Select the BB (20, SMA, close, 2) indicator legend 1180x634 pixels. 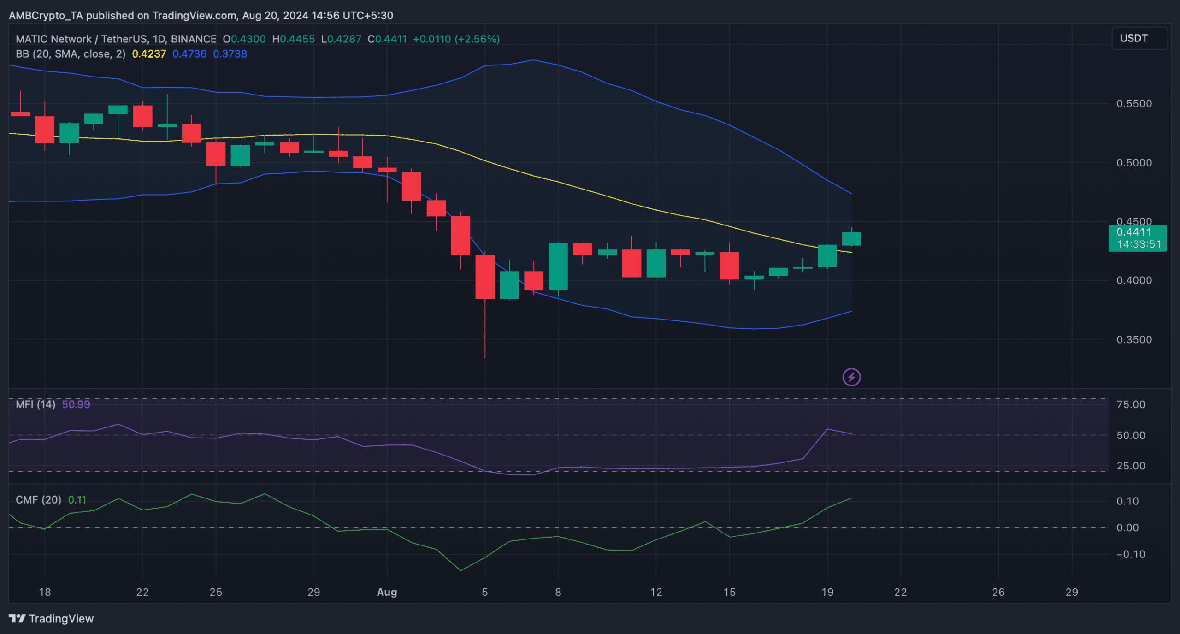pyautogui.click(x=70, y=54)
